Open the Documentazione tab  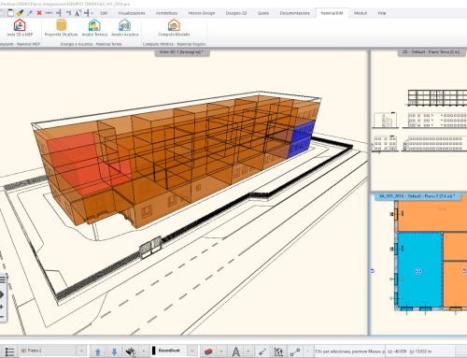294,13
